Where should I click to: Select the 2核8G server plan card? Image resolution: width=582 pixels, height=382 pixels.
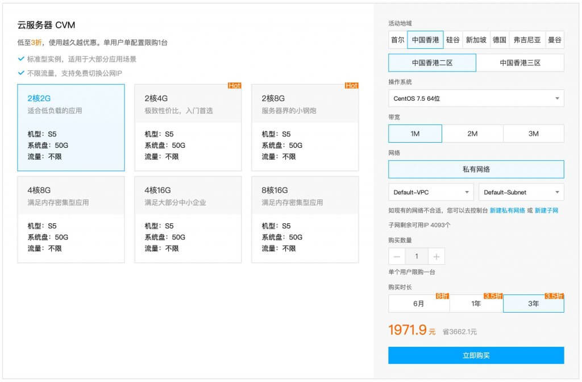(305, 127)
